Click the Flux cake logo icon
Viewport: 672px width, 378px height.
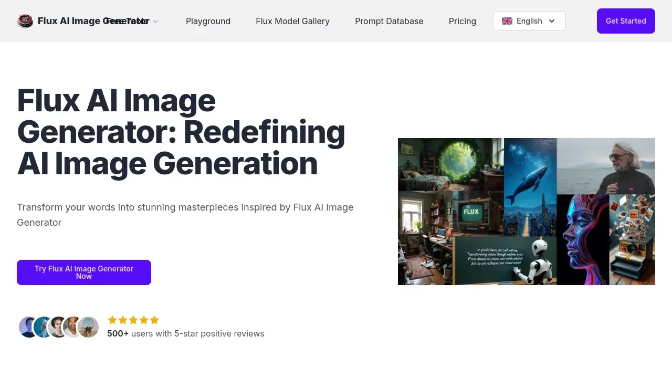[x=25, y=21]
